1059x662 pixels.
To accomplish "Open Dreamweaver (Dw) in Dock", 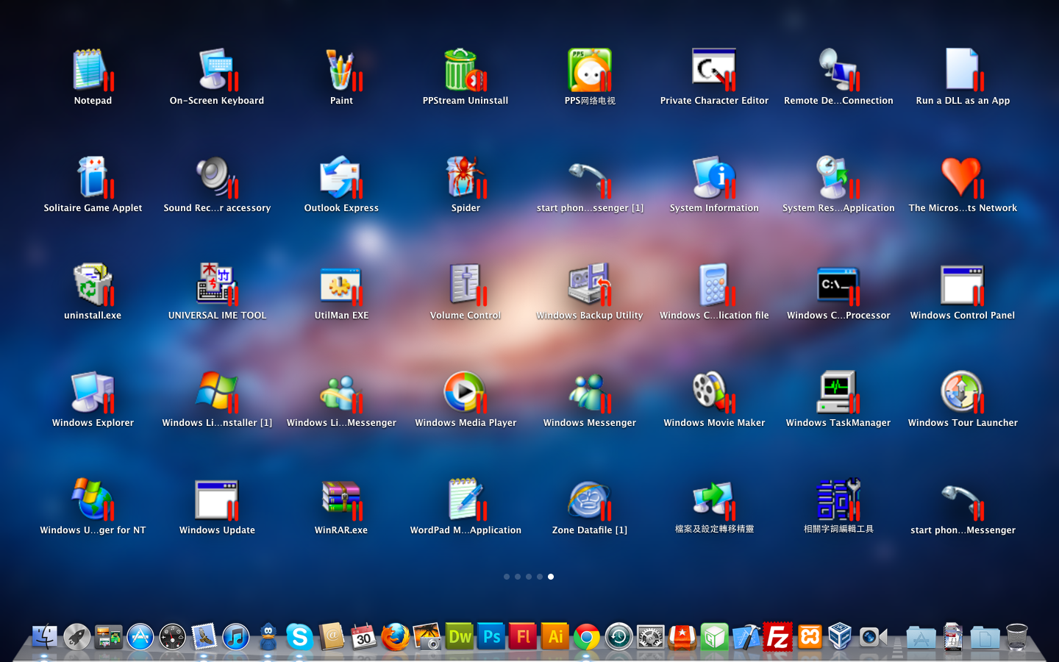I will pos(460,637).
